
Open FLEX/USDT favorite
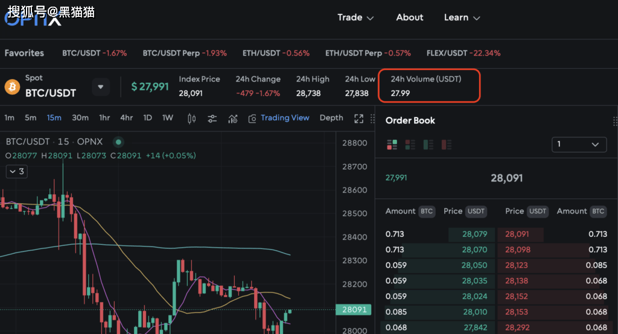(x=463, y=53)
